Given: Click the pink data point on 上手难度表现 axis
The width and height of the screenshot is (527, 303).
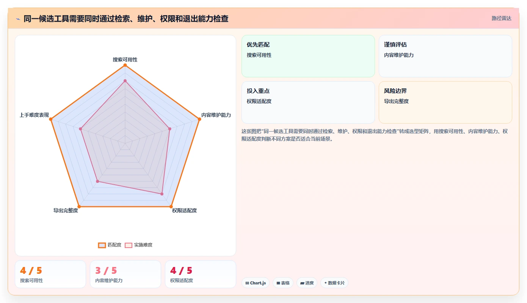Looking at the screenshot, I should 80,129.
